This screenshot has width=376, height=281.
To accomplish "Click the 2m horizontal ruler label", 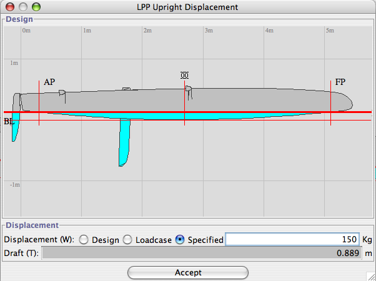I will [x=147, y=31].
